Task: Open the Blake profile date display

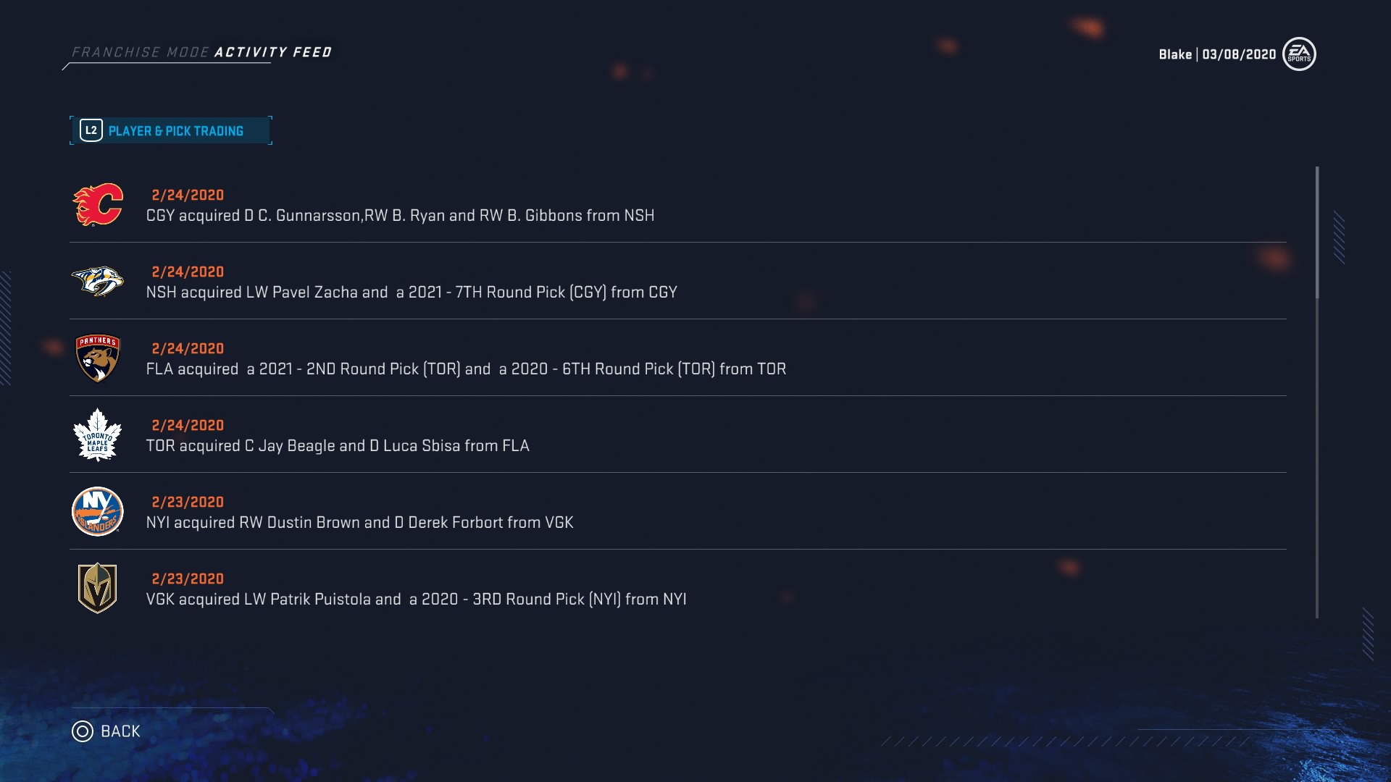Action: click(x=1217, y=54)
